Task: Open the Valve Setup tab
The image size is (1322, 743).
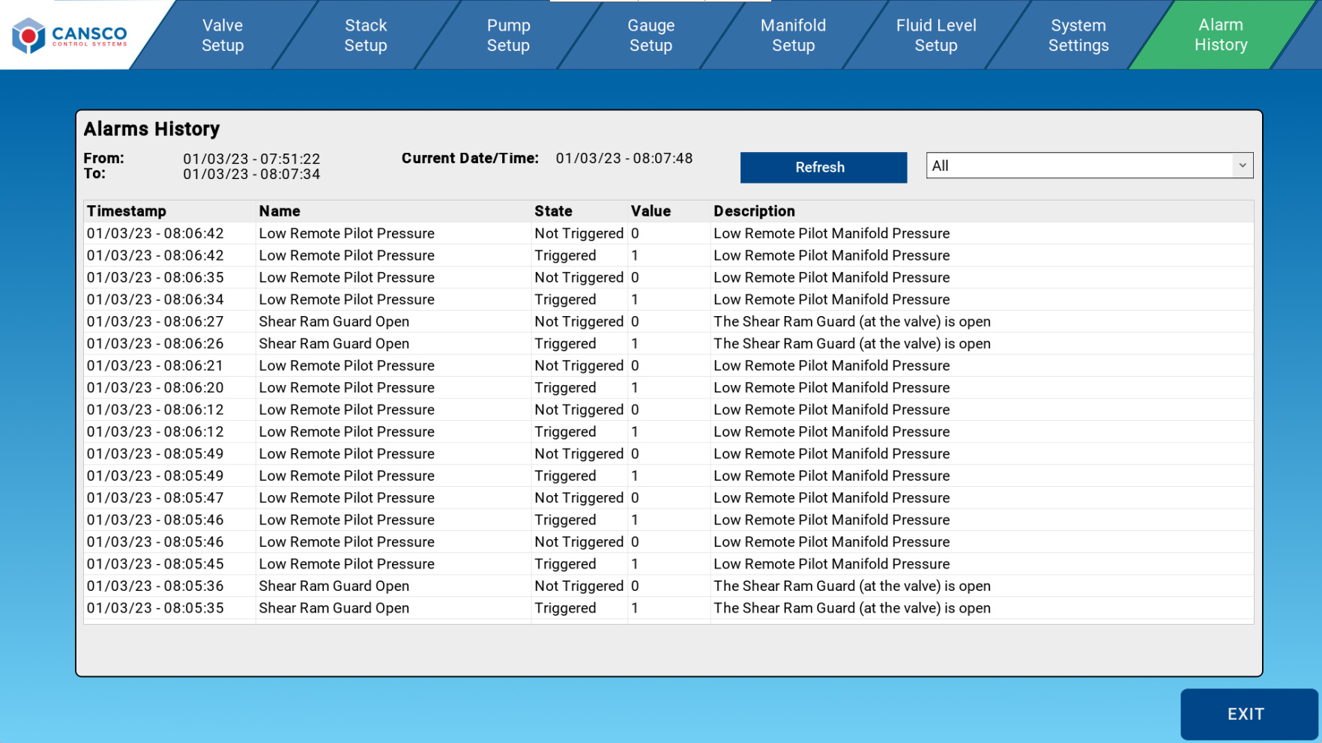Action: (223, 35)
